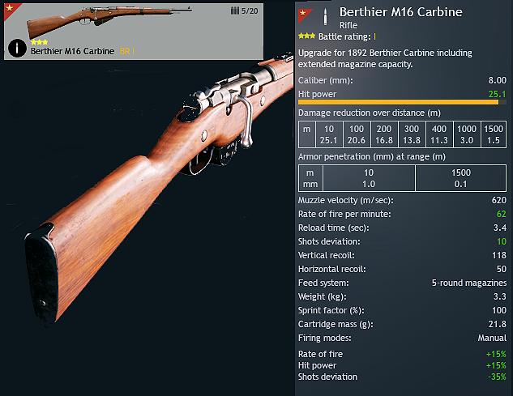Click the 'Upgrade for 1892 Berthier Carbine' description

pyautogui.click(x=385, y=58)
